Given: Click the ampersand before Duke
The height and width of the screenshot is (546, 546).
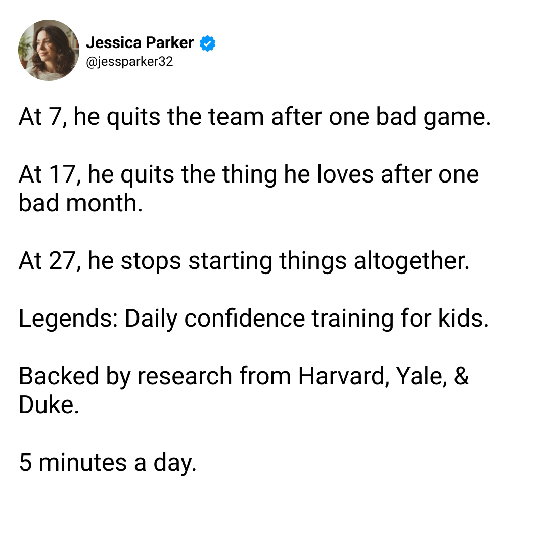Looking at the screenshot, I should (x=462, y=376).
